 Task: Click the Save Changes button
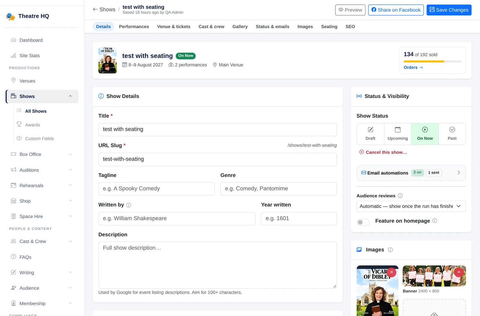tap(449, 10)
